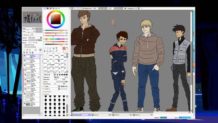Select the rectangular Selection tool

(x=45, y=48)
